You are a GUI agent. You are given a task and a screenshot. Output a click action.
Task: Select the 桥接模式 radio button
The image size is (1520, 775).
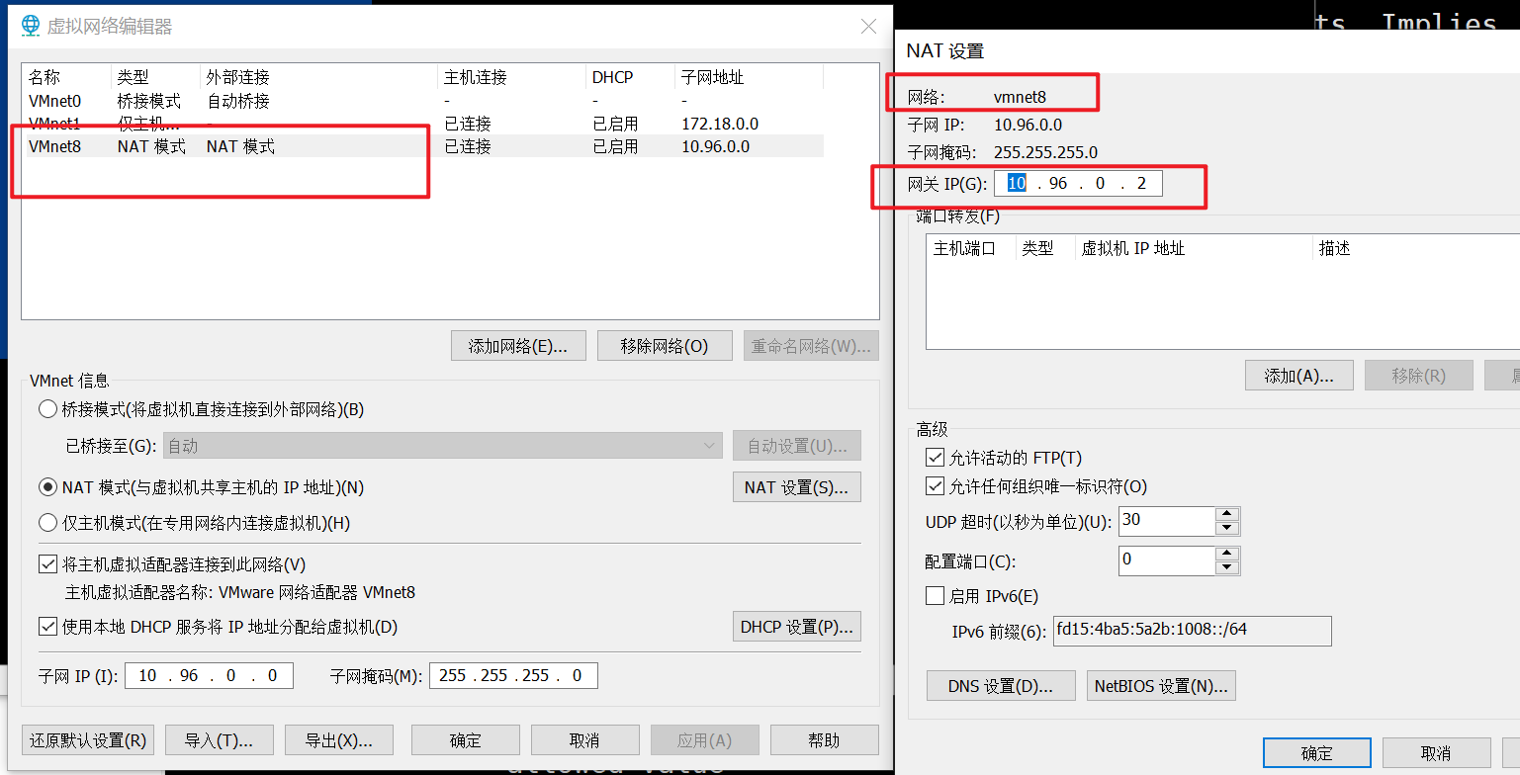point(47,409)
